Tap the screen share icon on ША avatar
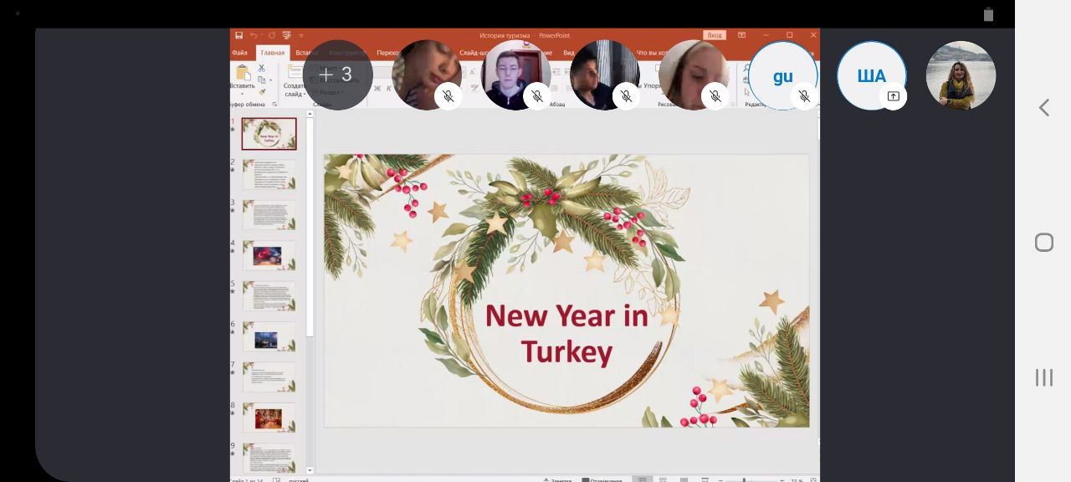The image size is (1071, 482). tap(893, 97)
